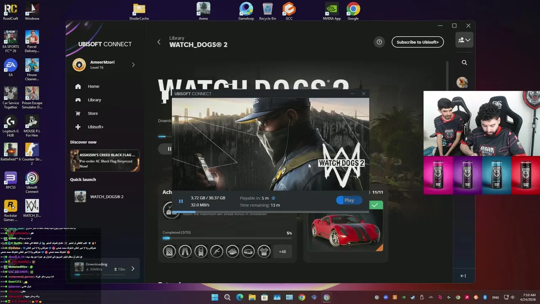Viewport: 540px width, 304px height.
Task: Open the ShaderCache desktop folder
Action: pos(139,11)
